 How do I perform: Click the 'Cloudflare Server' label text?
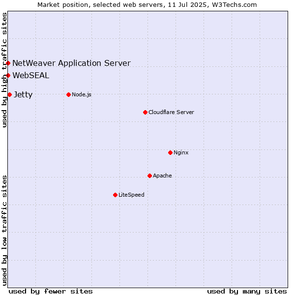pos(171,112)
